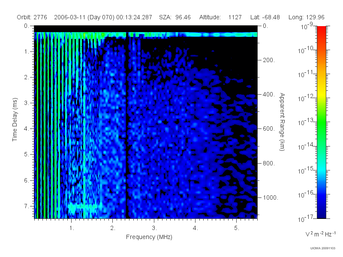Click the cyan horizontal echo near 7 ms delay
This screenshot has width=343, height=257.
[x=84, y=207]
